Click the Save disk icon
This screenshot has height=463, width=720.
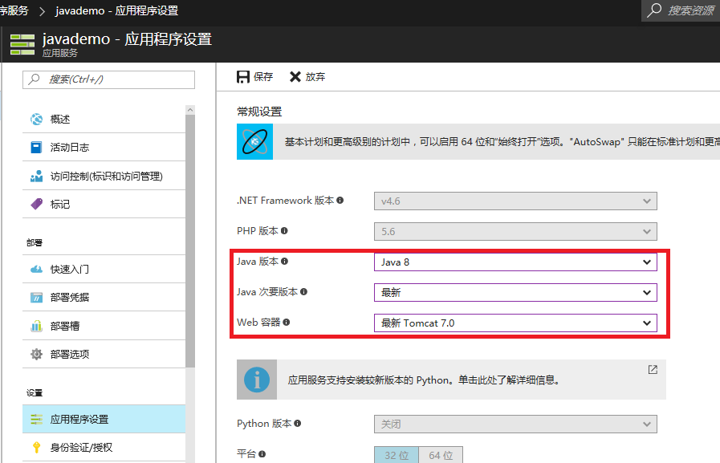click(x=243, y=76)
